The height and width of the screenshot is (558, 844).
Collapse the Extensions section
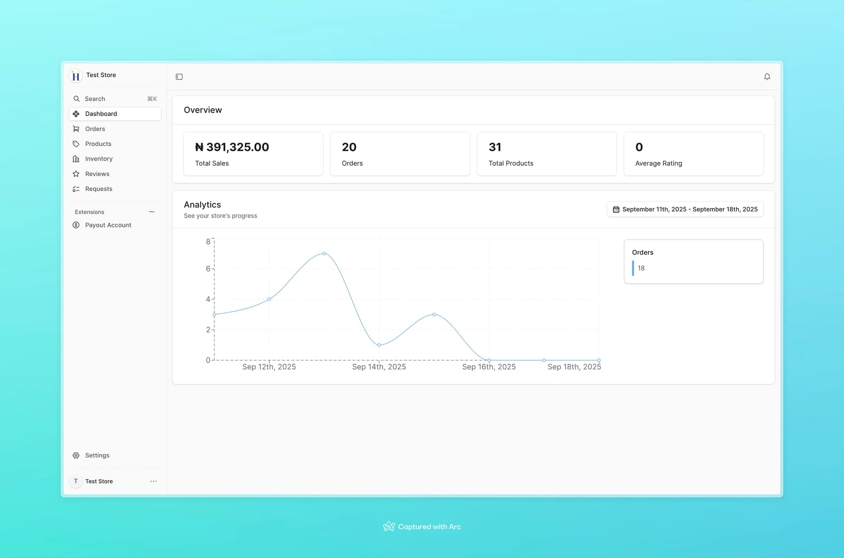[151, 212]
